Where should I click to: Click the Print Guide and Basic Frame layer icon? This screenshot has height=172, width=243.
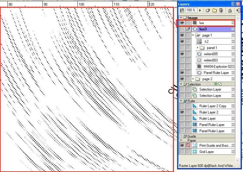195,145
